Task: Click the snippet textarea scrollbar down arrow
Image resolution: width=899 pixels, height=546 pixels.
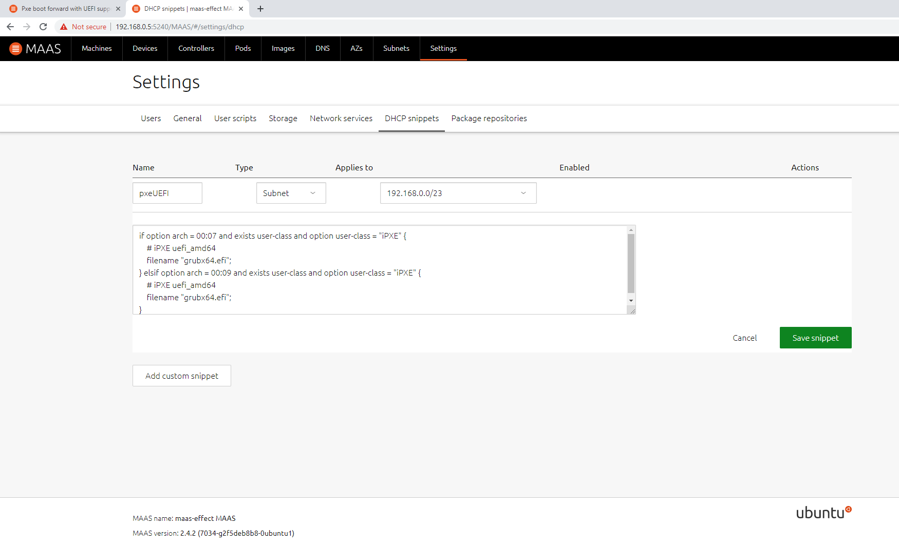Action: point(631,301)
